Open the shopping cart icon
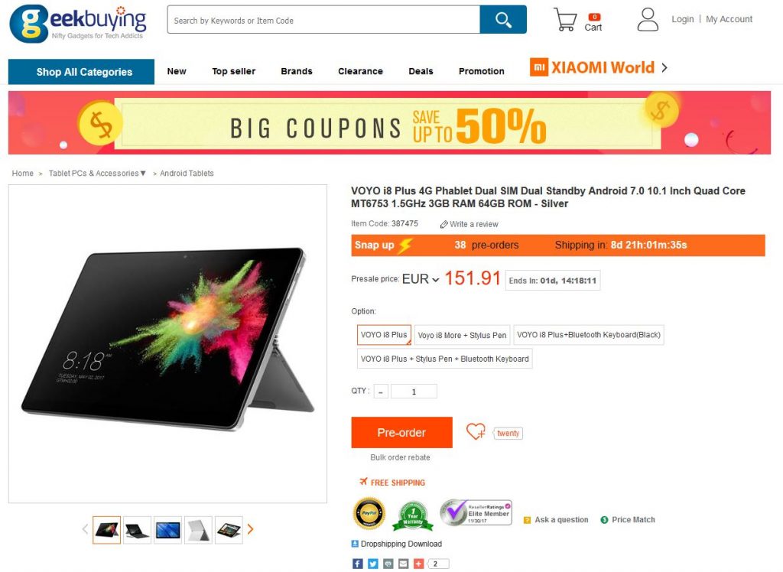The height and width of the screenshot is (572, 783). (565, 19)
